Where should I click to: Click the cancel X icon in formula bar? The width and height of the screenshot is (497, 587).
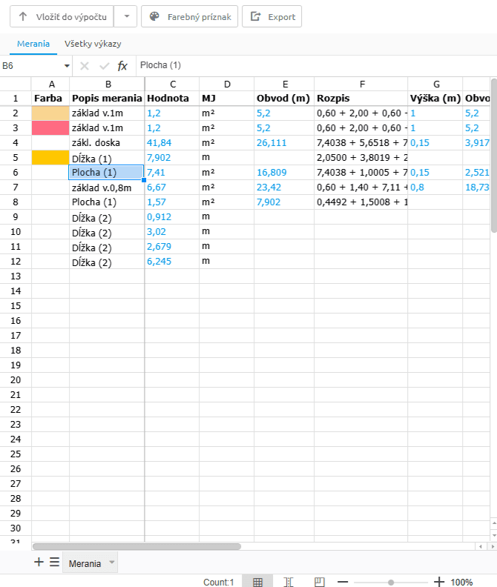(x=85, y=66)
